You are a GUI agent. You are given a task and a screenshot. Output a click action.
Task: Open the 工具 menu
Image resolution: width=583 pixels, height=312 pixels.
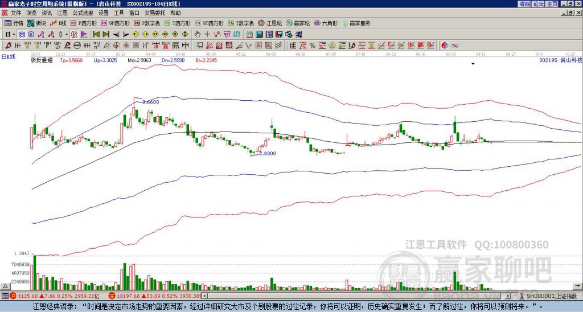(x=119, y=13)
